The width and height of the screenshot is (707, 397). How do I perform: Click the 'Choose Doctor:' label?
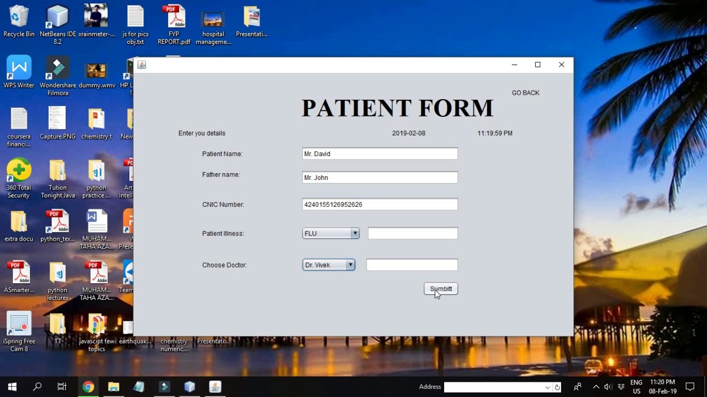pos(224,265)
